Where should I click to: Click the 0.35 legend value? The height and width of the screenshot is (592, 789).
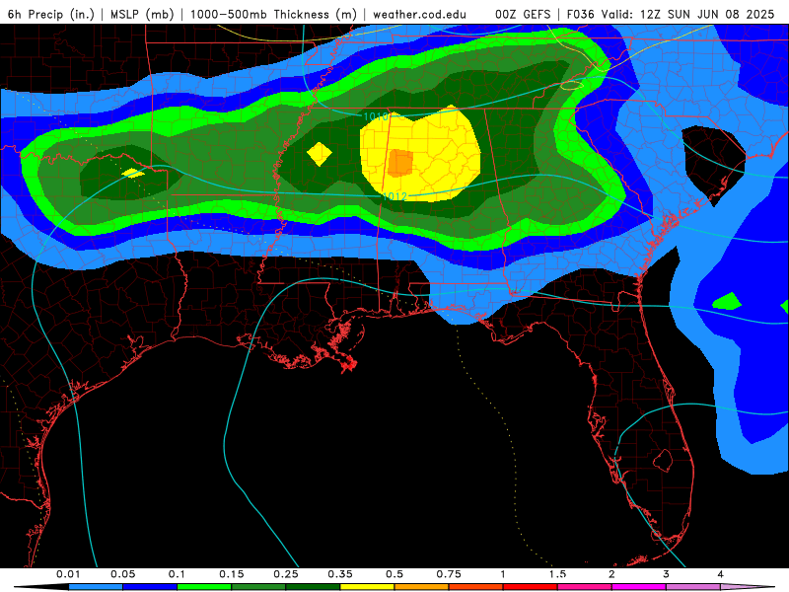click(x=340, y=574)
